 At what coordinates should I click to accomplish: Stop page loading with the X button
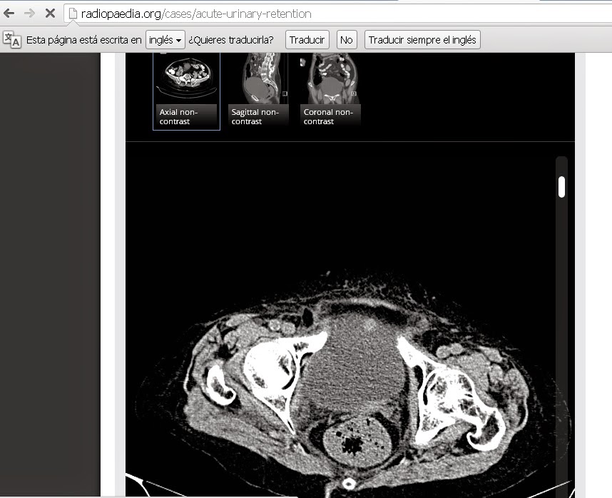(x=50, y=14)
